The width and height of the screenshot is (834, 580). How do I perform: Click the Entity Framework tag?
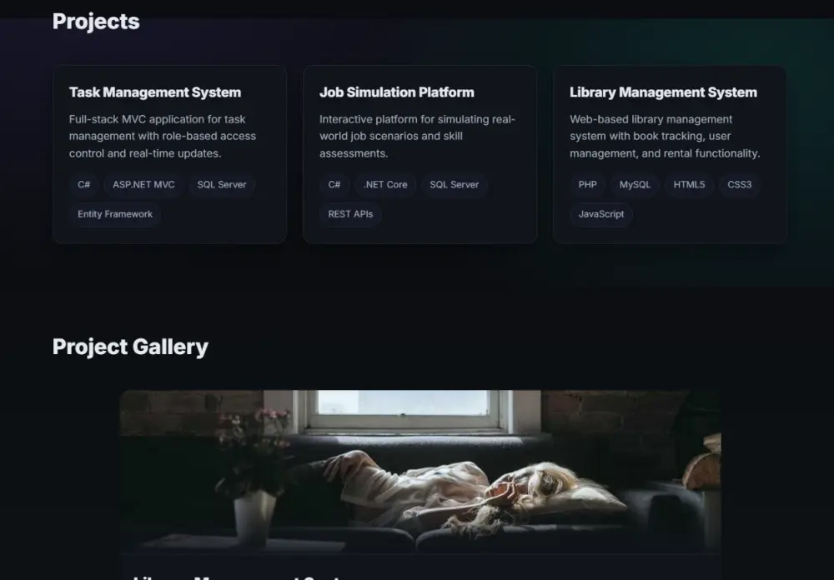[x=114, y=214]
